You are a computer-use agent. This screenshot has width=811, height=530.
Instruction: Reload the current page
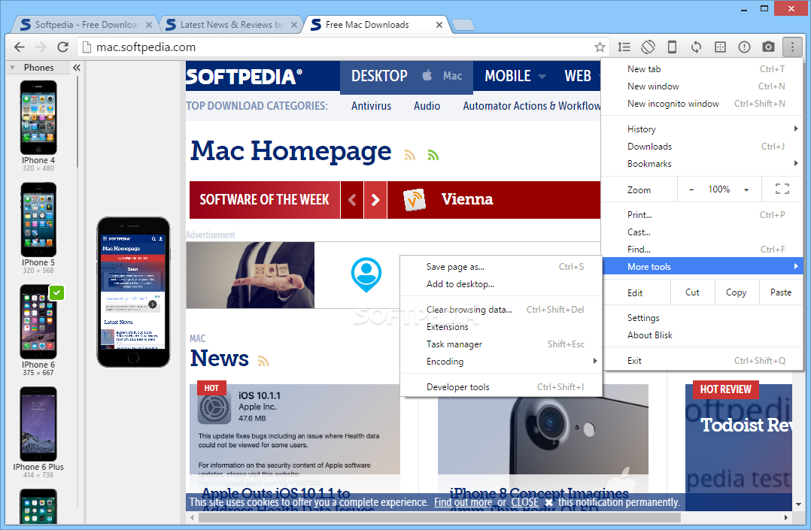tap(62, 47)
